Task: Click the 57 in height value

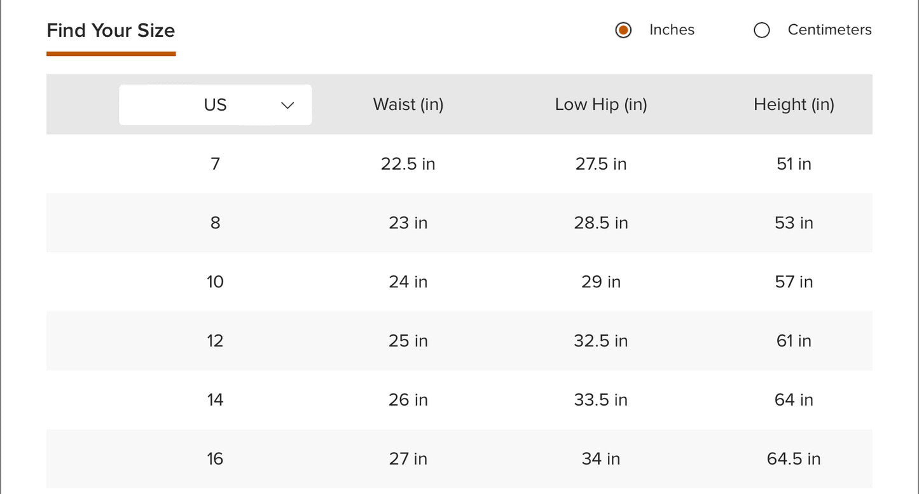Action: pyautogui.click(x=794, y=282)
